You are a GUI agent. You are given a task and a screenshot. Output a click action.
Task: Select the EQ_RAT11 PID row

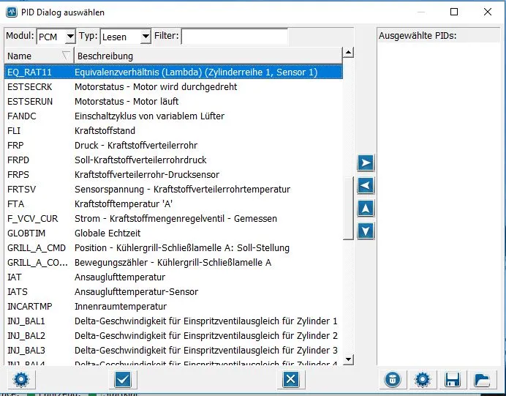pyautogui.click(x=173, y=72)
